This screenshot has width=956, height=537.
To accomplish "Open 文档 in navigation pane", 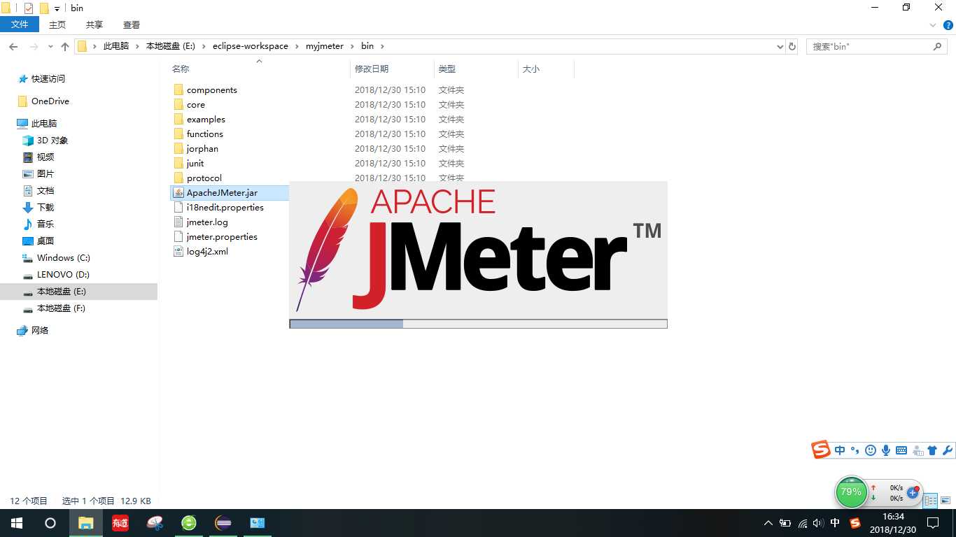I will point(45,191).
